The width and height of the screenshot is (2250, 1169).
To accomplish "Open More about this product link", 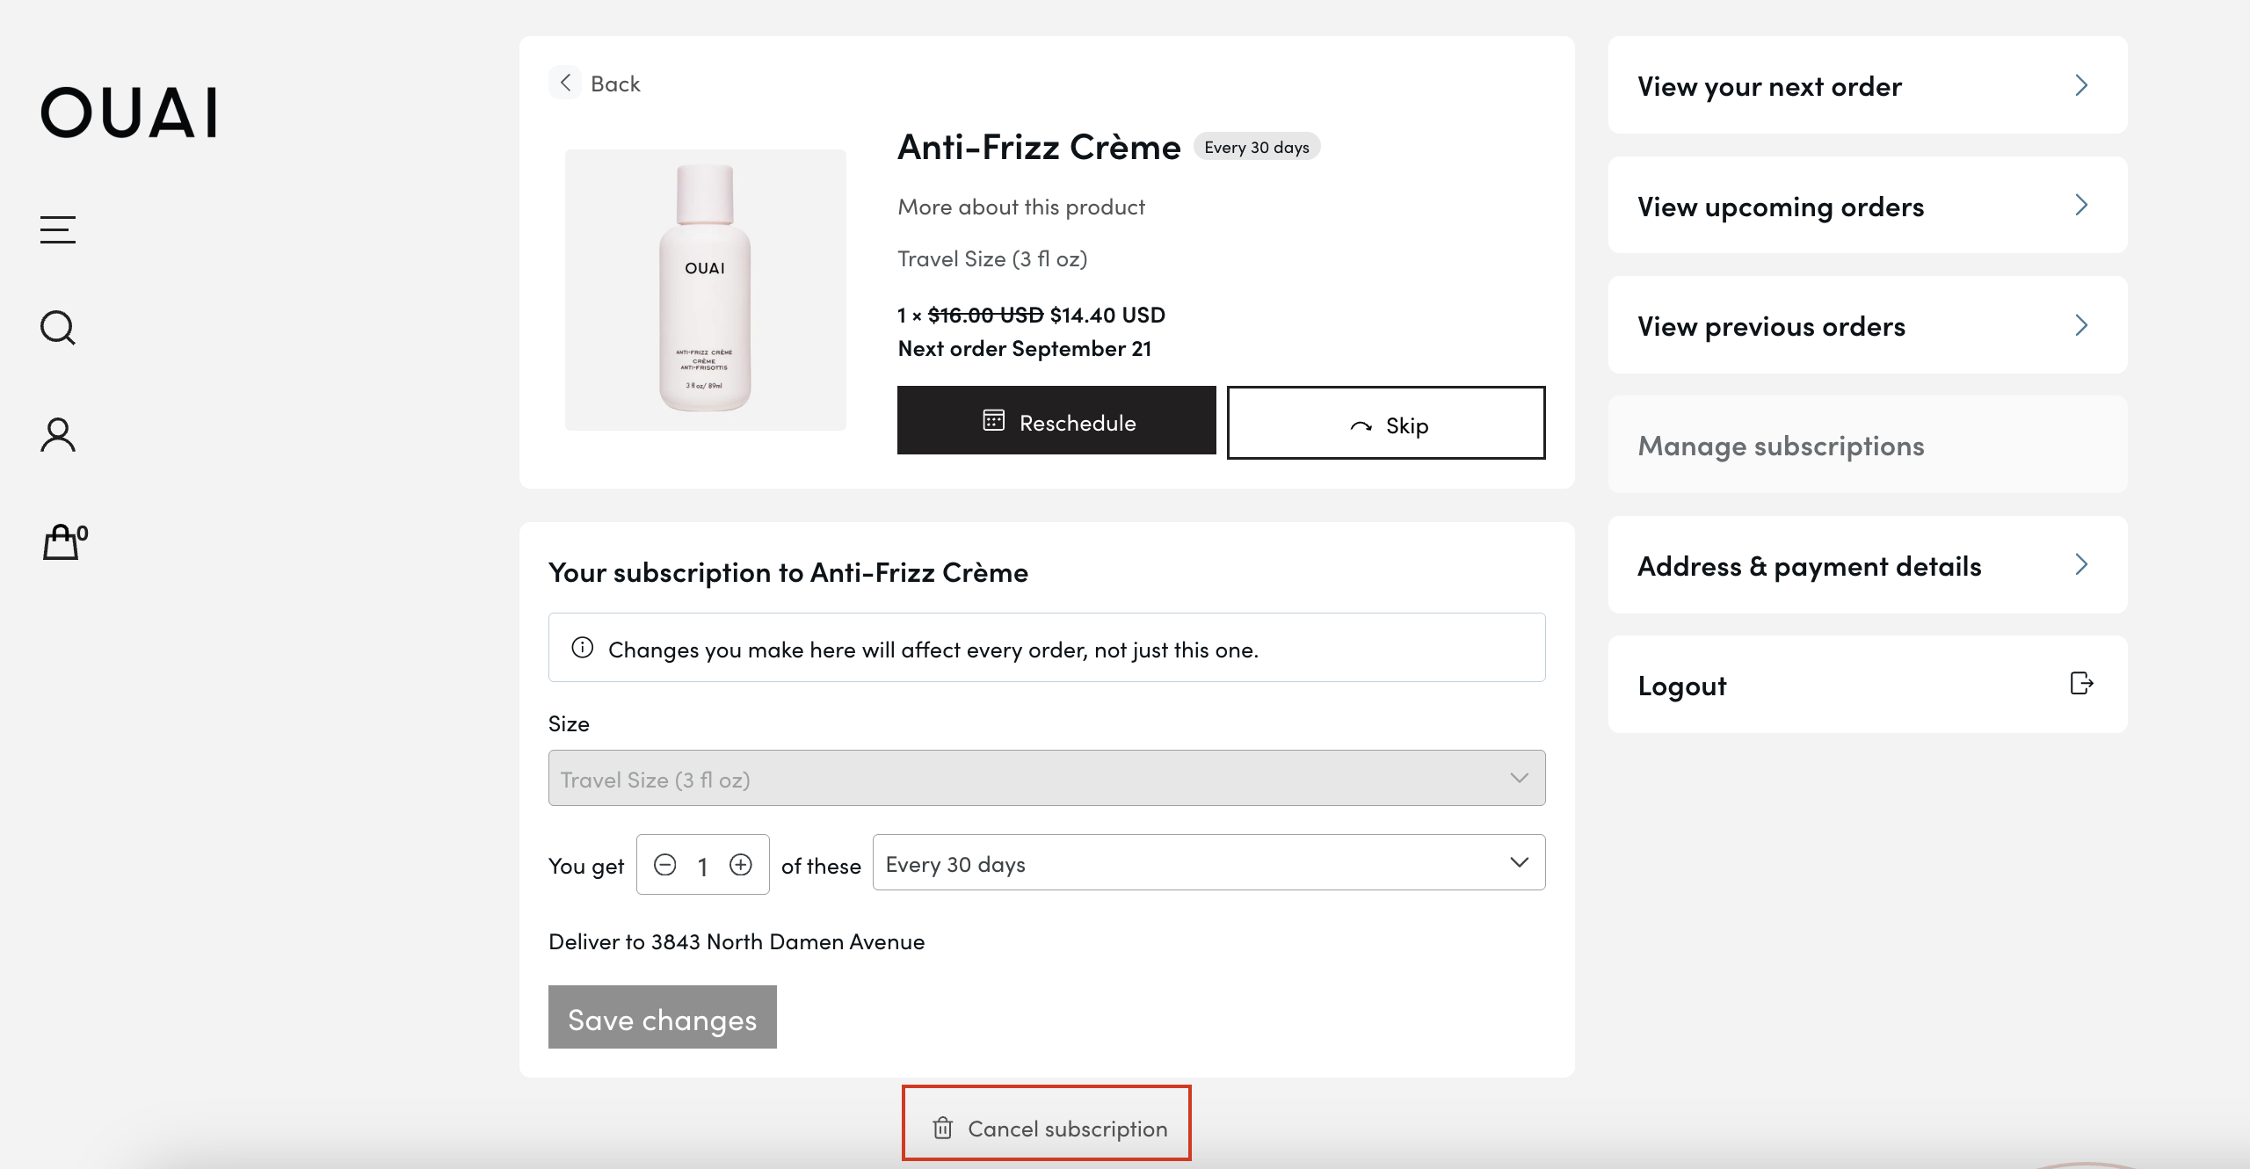I will (1021, 207).
